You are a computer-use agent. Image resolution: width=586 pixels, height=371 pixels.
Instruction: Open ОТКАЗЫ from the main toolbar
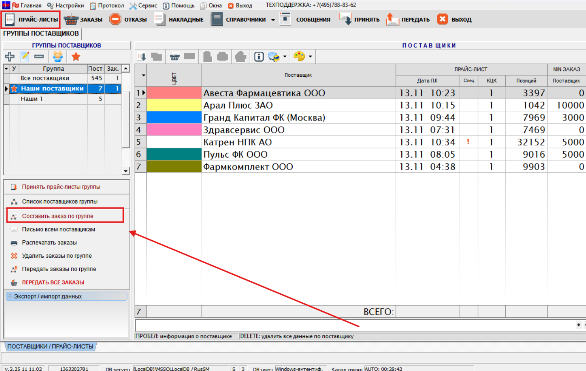(128, 19)
